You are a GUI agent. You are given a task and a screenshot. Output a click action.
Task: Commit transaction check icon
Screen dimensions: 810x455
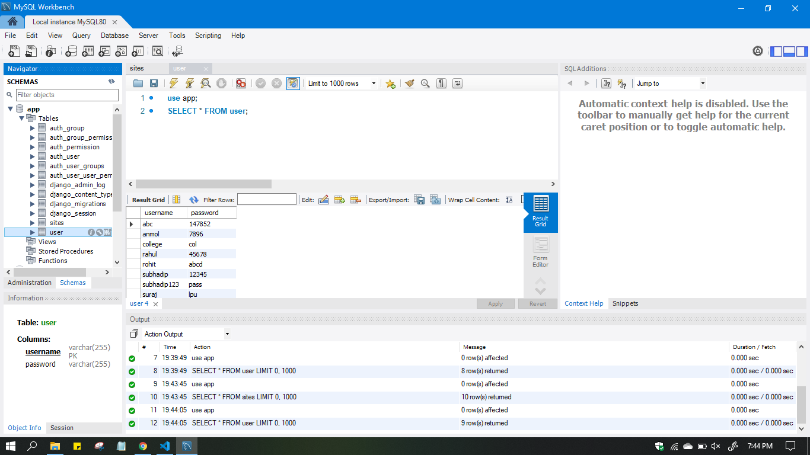(x=260, y=84)
